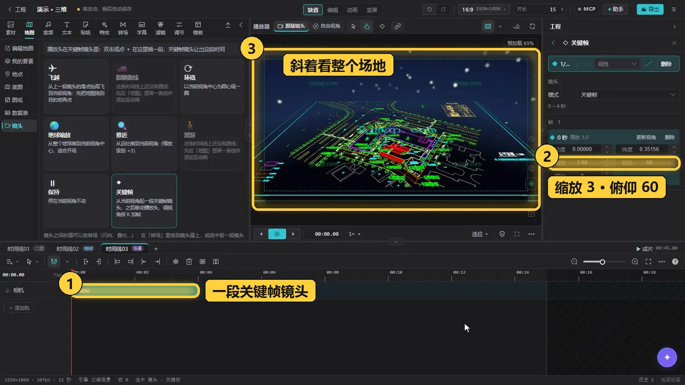685x385 pixels.
Task: Select the 地球缩放 camera card
Action: 76,144
